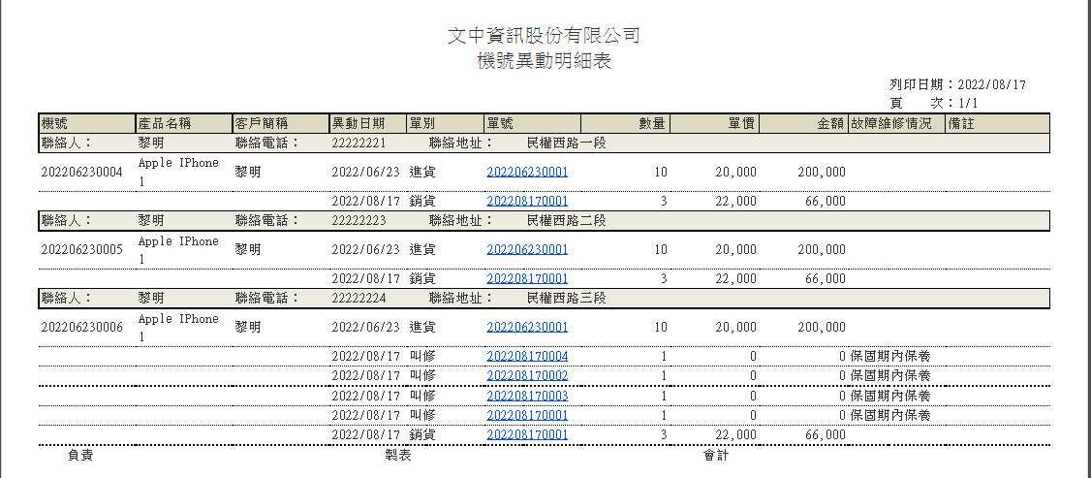
Task: Open order 202206230001 for machine 202206230005
Action: (527, 249)
